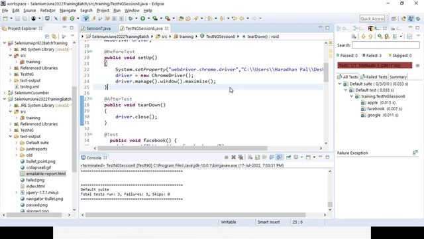Open Project Explorer View Menu dropdown
This screenshot has height=239, width=424.
coord(72,36)
